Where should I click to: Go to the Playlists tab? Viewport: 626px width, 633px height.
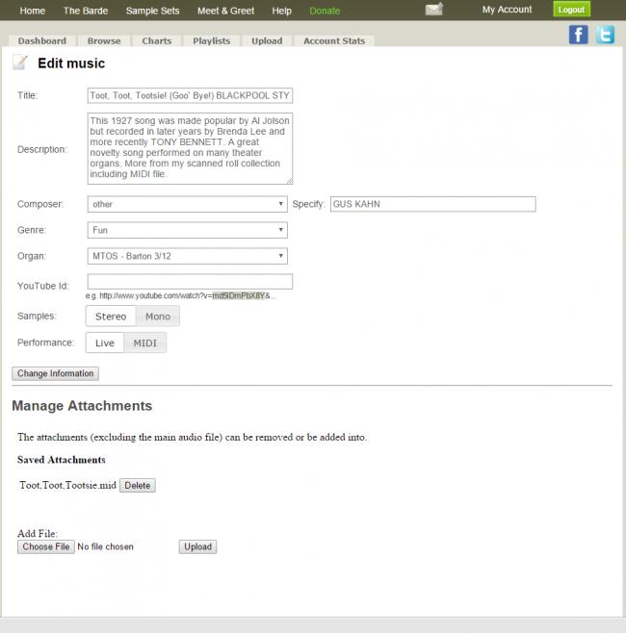tap(211, 41)
